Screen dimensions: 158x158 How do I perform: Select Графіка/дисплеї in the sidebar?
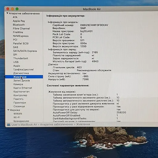tap(23, 69)
